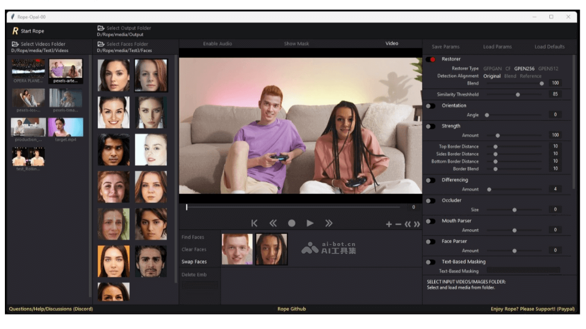The height and width of the screenshot is (329, 586).
Task: Click the Similarity Threshold slider handle
Action: pyautogui.click(x=518, y=95)
